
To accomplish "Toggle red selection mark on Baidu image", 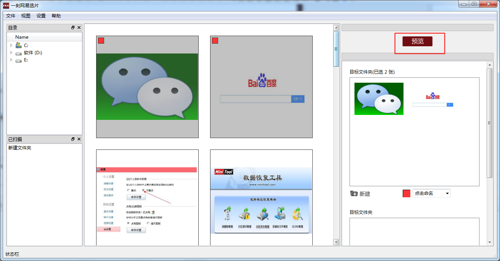I will click(x=215, y=41).
